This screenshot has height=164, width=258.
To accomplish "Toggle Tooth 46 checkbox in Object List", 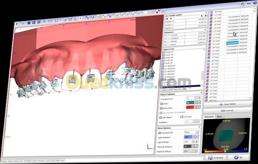I will click(163, 61).
